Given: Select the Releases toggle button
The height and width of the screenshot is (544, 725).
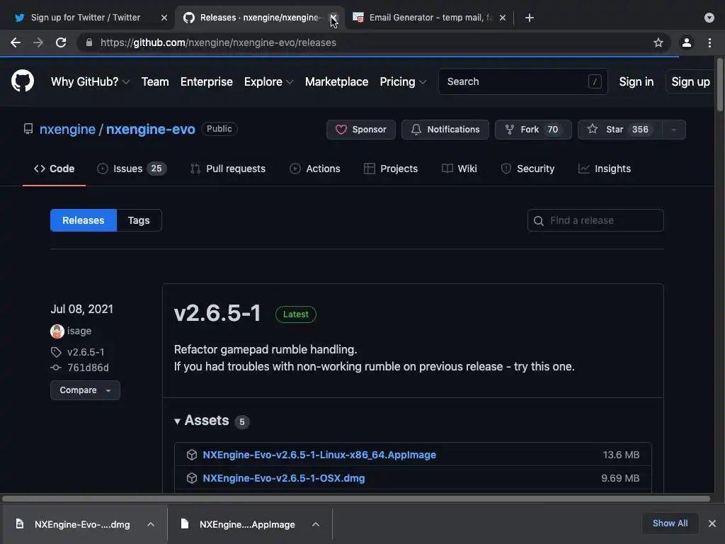Looking at the screenshot, I should click(x=84, y=220).
